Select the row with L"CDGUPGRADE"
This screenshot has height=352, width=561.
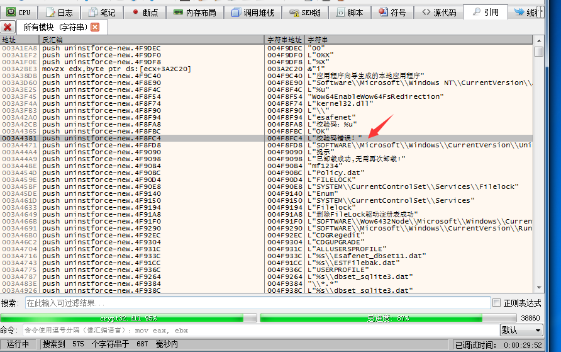click(267, 242)
